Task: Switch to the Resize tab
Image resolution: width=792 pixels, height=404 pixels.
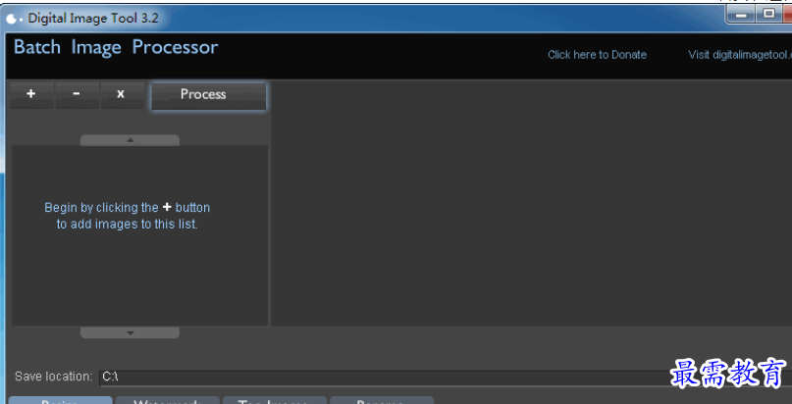Action: (x=61, y=400)
